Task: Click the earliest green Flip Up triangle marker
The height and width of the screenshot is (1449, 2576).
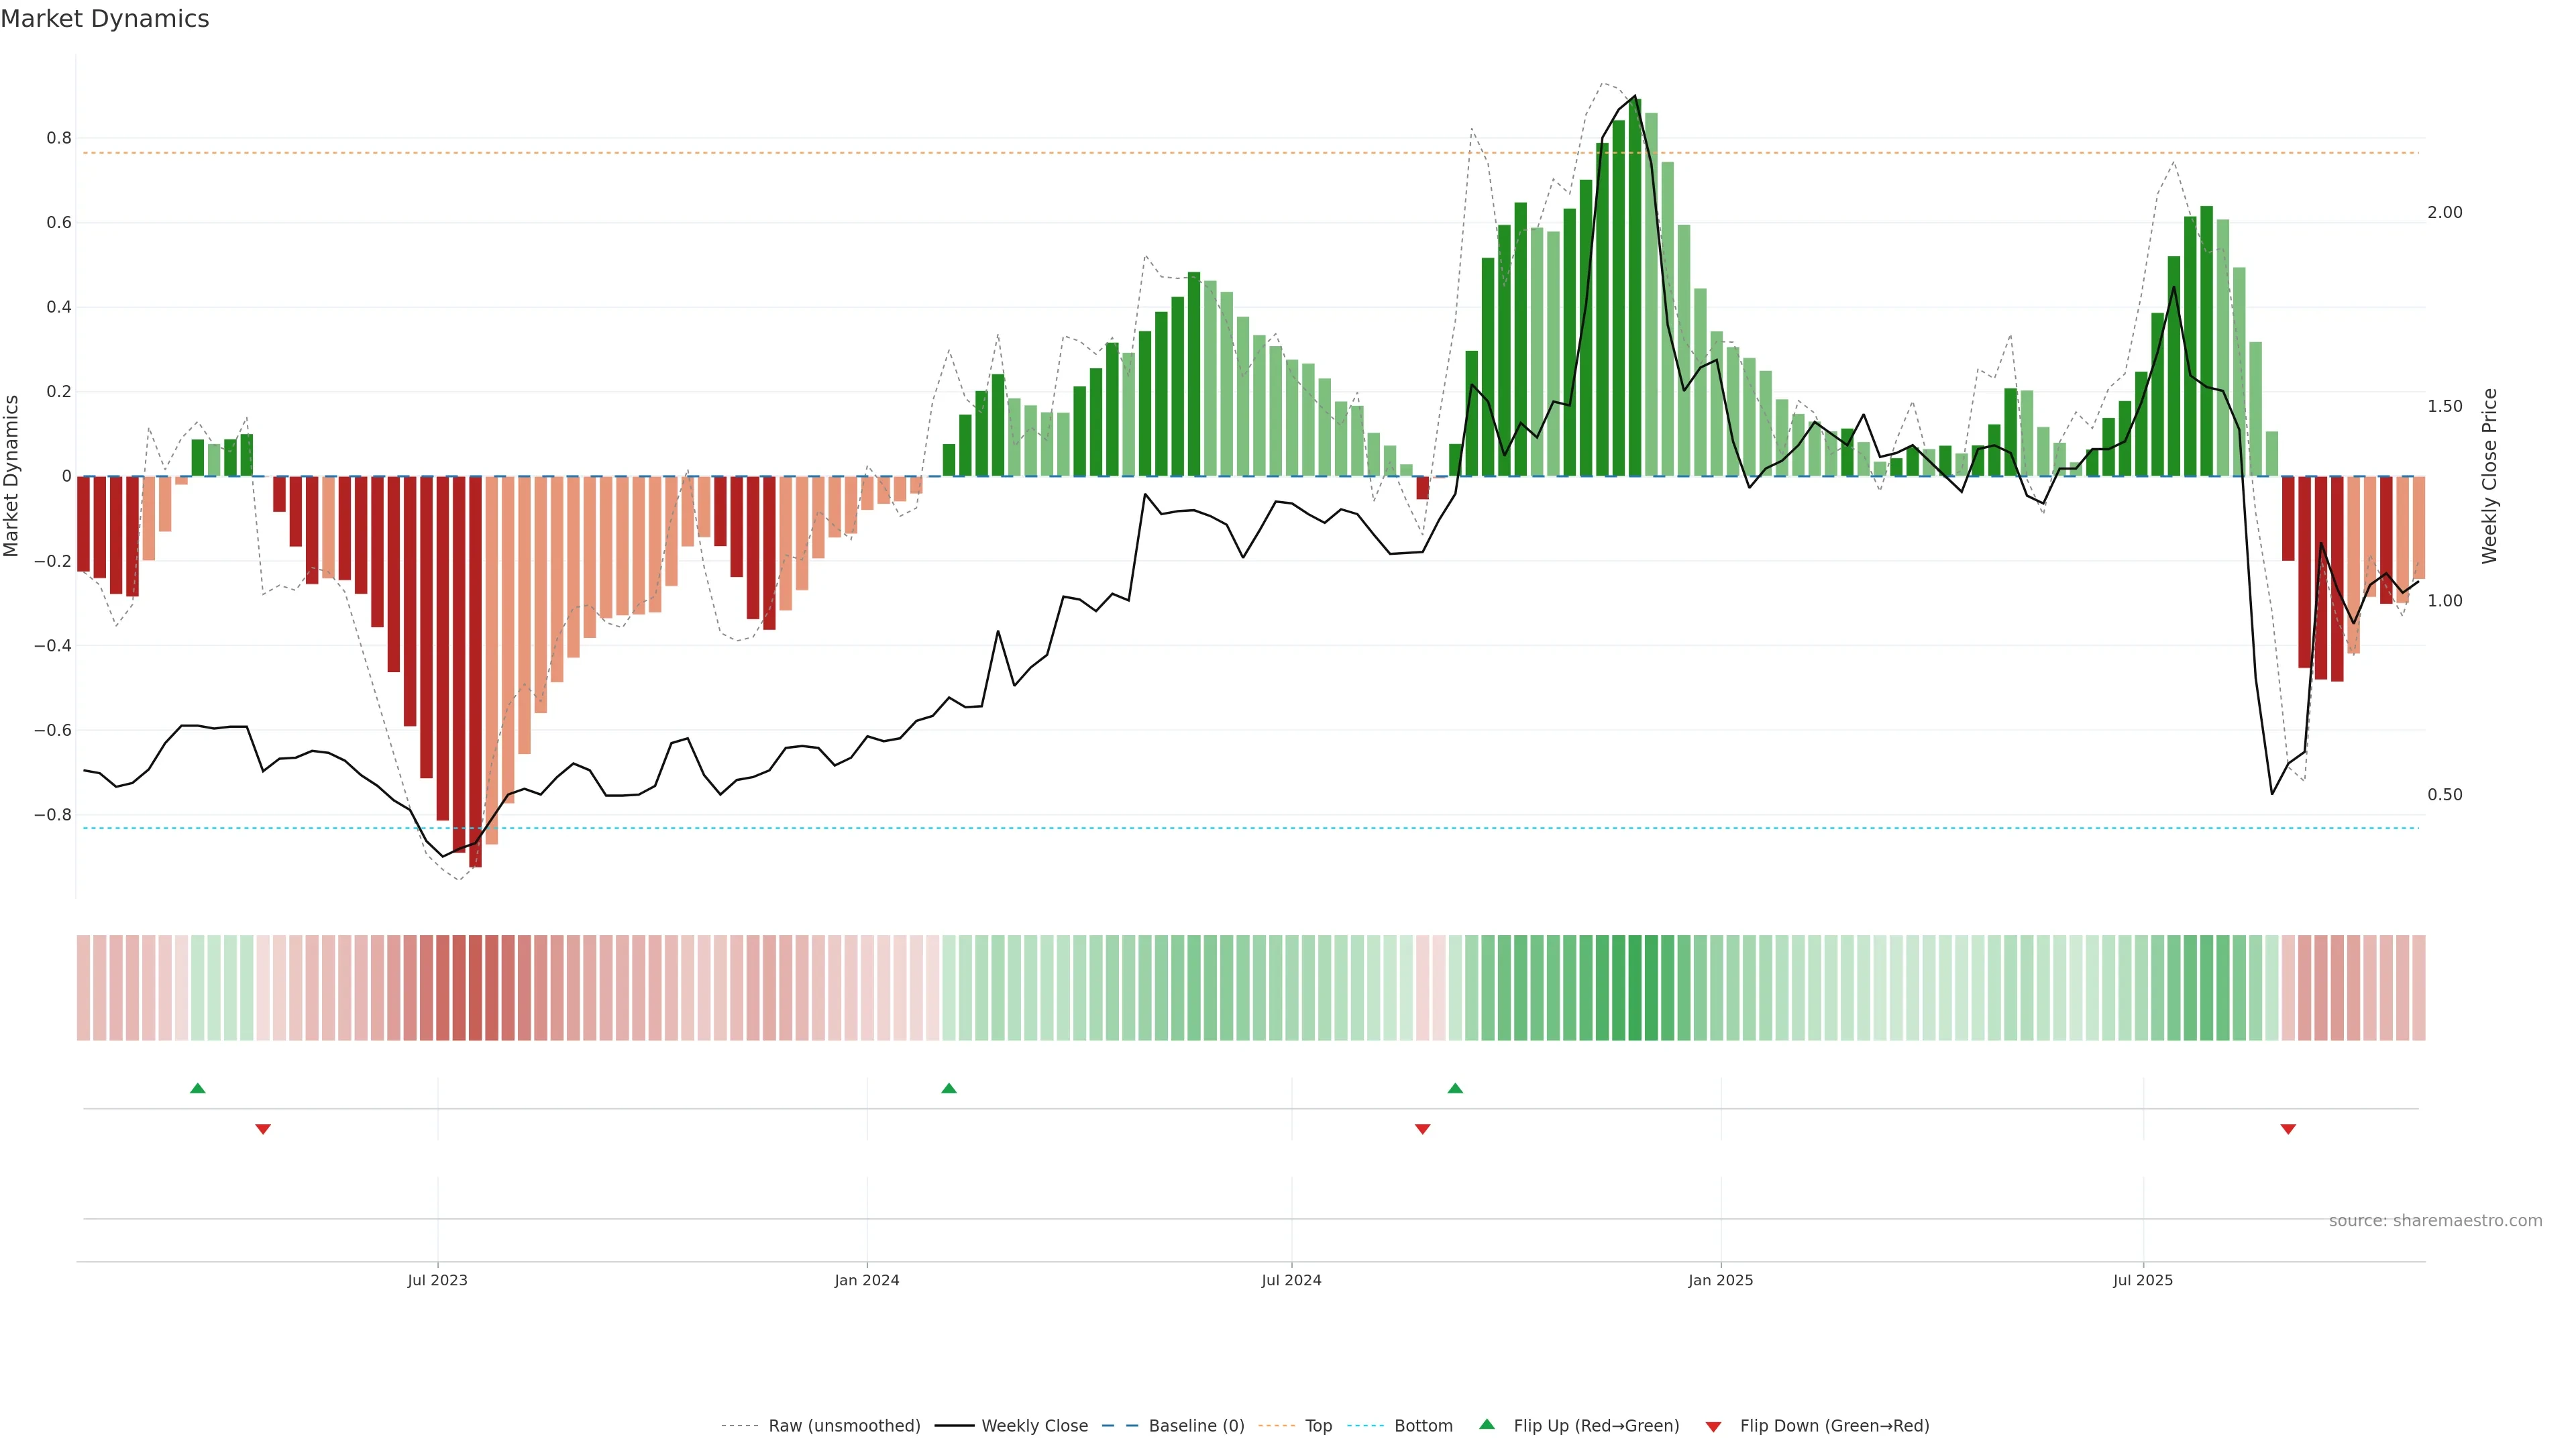Action: click(197, 1088)
